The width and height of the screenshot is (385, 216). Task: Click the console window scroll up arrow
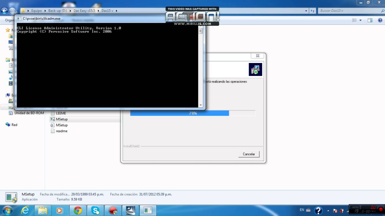point(201,26)
